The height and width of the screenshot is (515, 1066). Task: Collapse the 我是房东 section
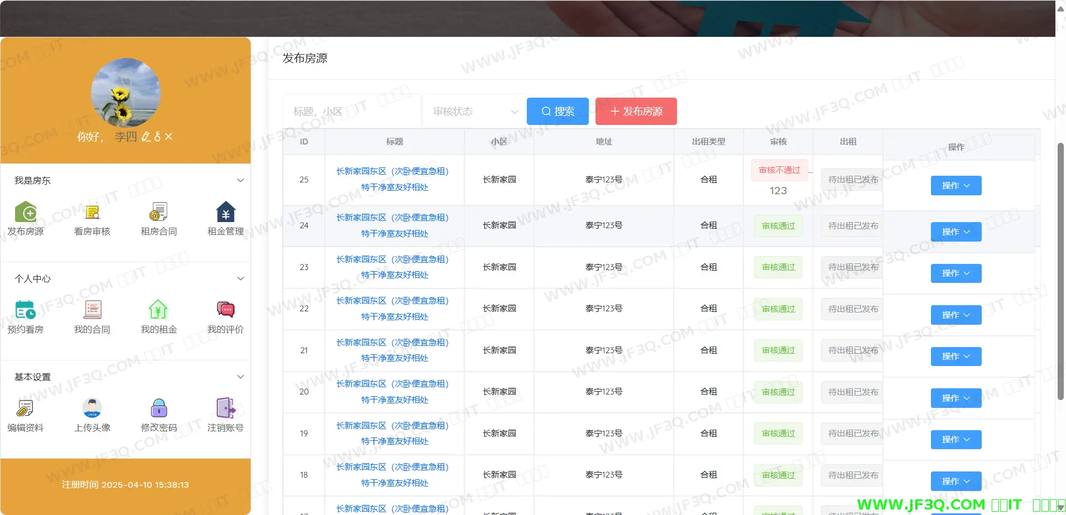241,180
